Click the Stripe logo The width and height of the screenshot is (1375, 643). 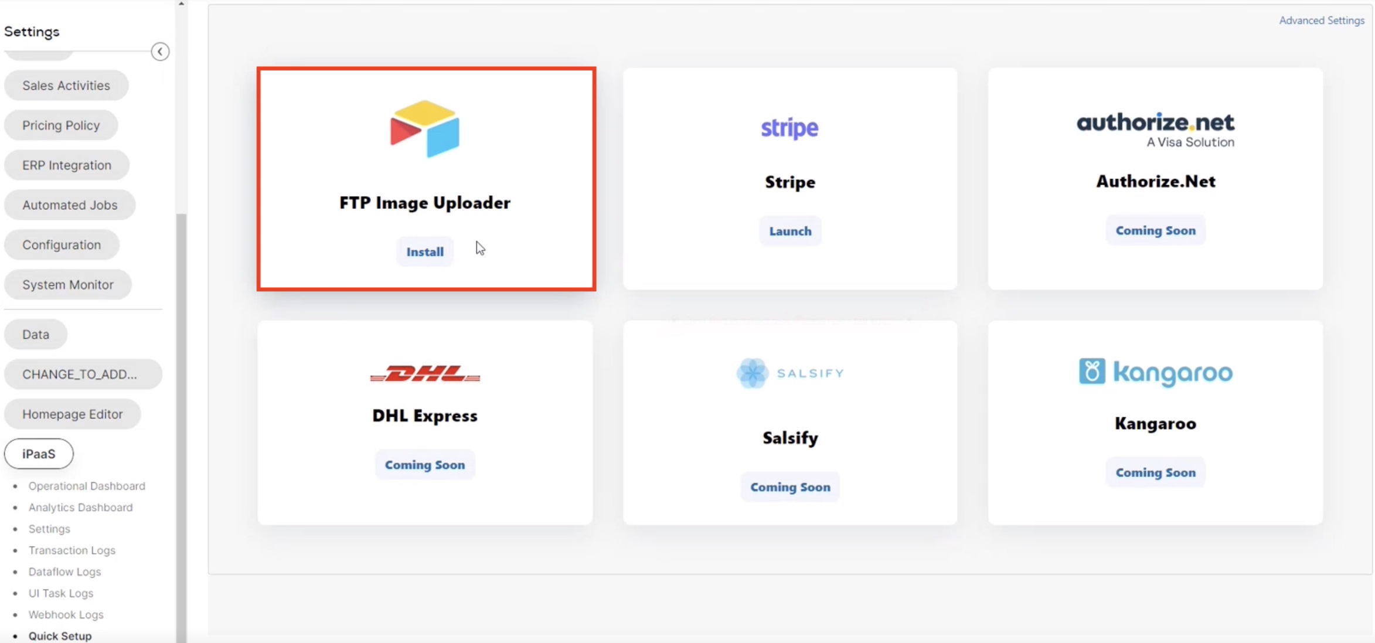[789, 128]
